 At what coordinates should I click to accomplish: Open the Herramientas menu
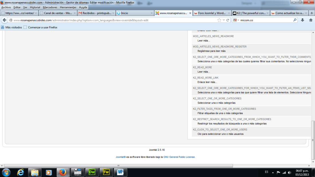click(x=68, y=7)
